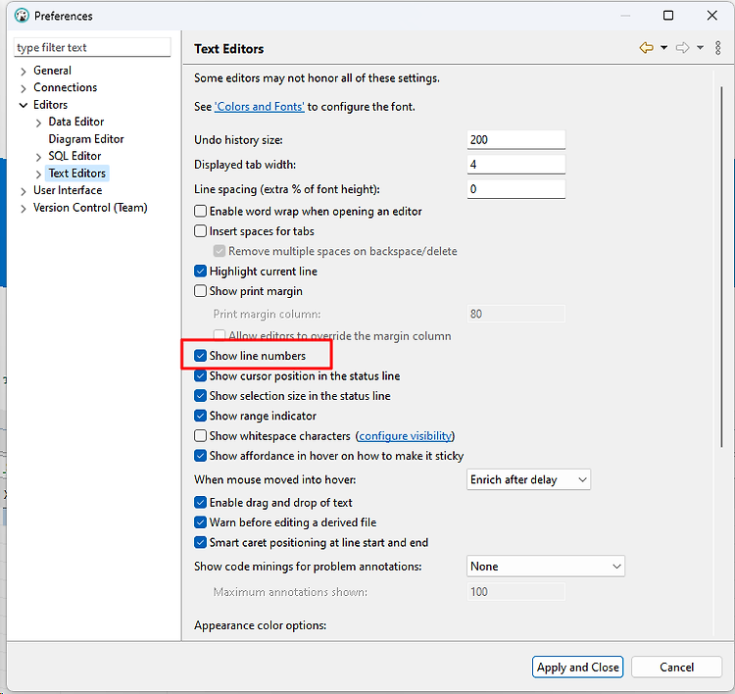Select General preferences category
Screen dimensions: 735x694
52,71
